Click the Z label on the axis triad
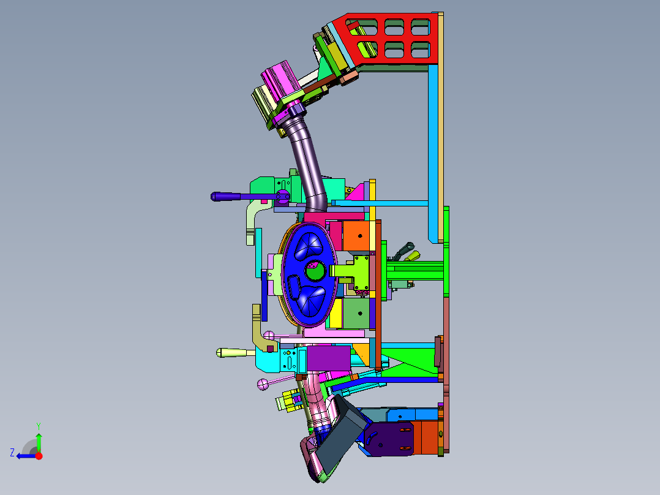Viewport: 660px width, 495px height. 12,453
